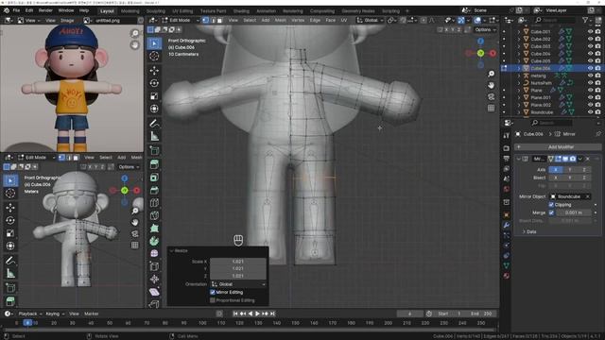Switch to the Layout workspace tab
This screenshot has height=340, width=605.
point(107,11)
